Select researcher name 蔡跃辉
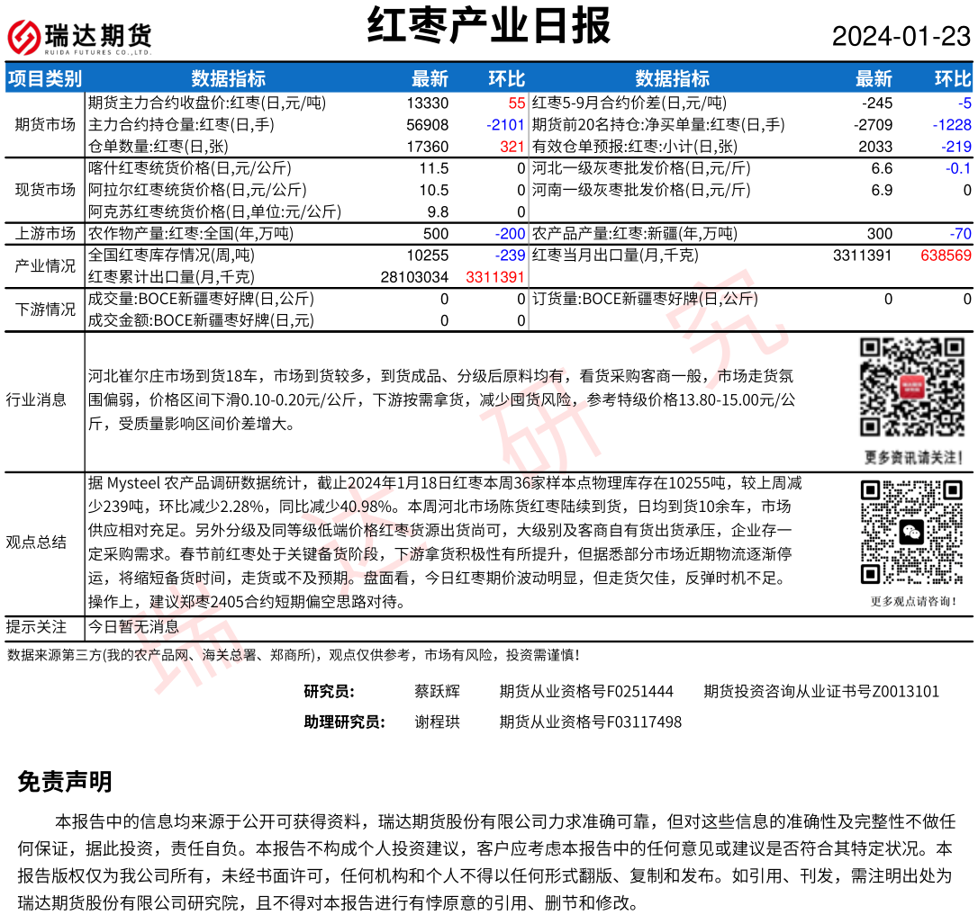This screenshot has height=915, width=978. click(437, 691)
